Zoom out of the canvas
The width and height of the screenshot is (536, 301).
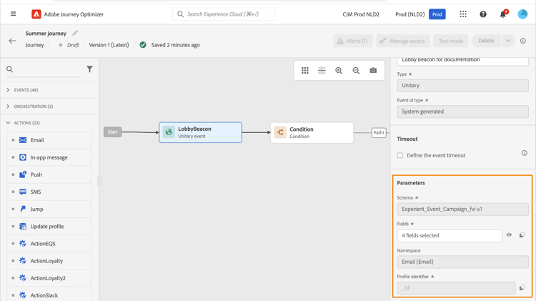coord(356,71)
